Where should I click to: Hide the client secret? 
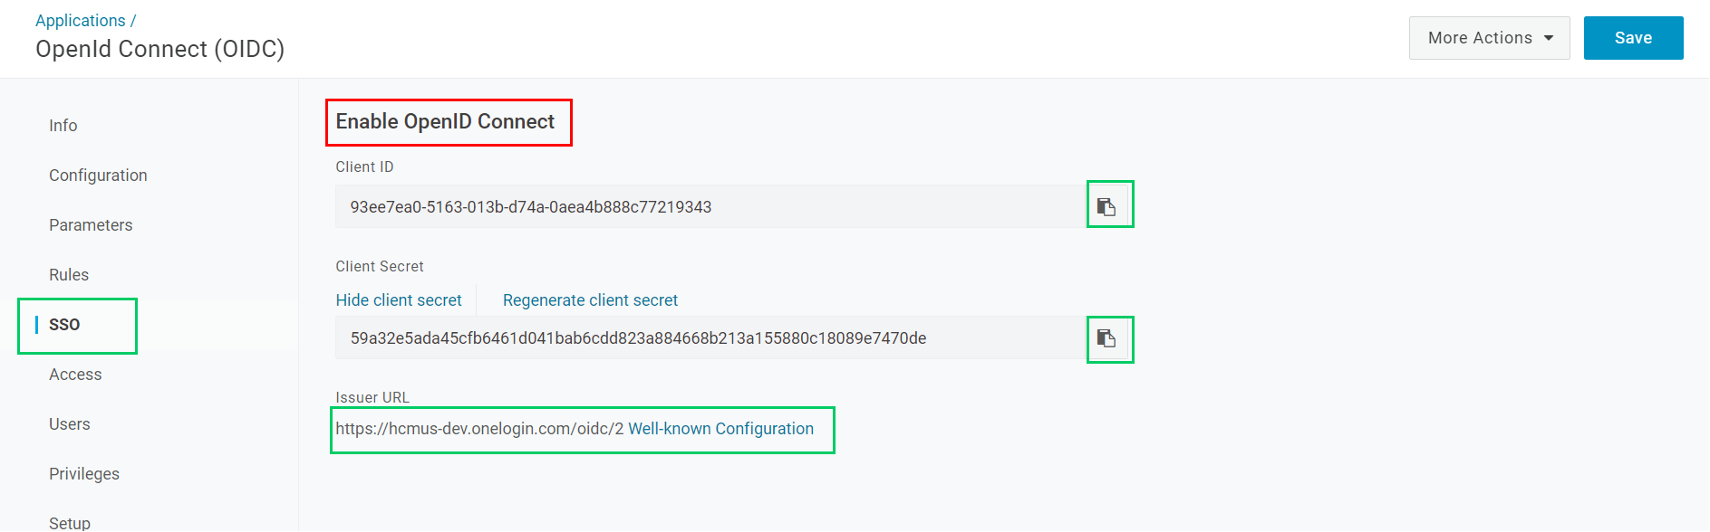click(399, 300)
